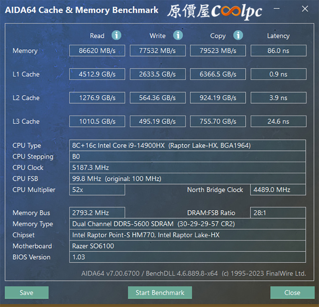Click the Write column header label
The image size is (319, 307).
coord(158,36)
